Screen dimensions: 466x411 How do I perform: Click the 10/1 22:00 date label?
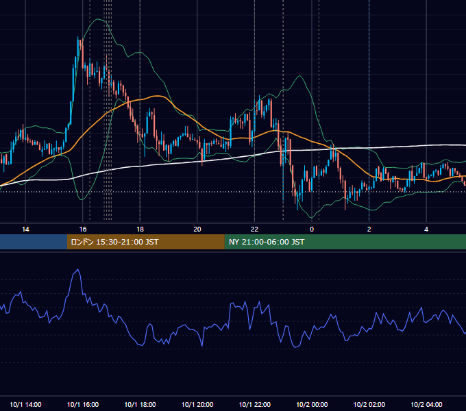[x=255, y=404]
